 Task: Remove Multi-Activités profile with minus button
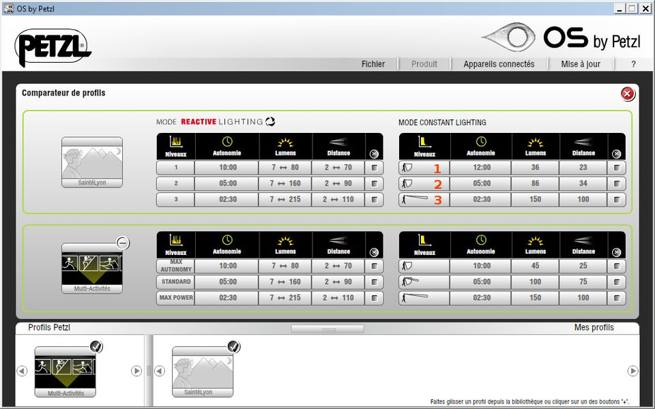(123, 243)
